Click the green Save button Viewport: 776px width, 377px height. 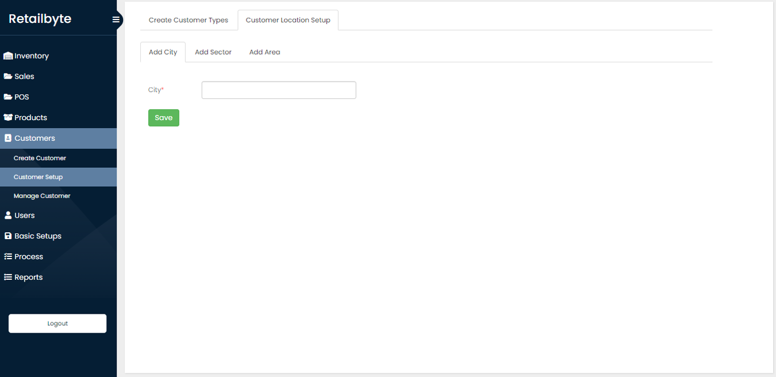click(x=164, y=118)
